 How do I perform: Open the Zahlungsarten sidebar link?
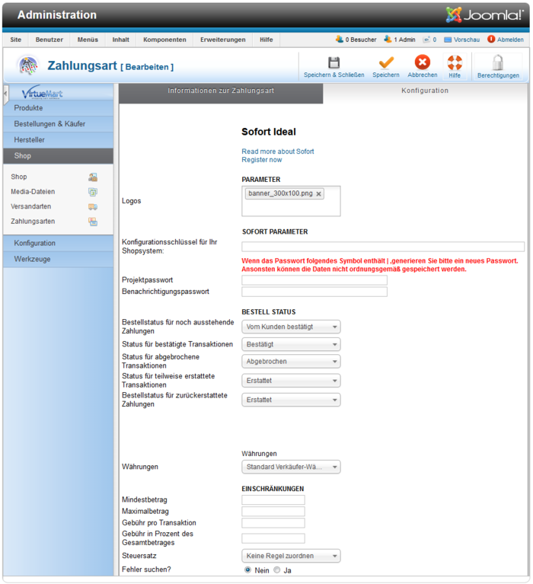33,222
